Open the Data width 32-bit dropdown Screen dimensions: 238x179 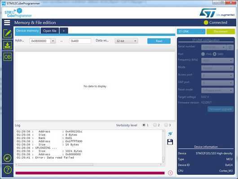point(126,41)
